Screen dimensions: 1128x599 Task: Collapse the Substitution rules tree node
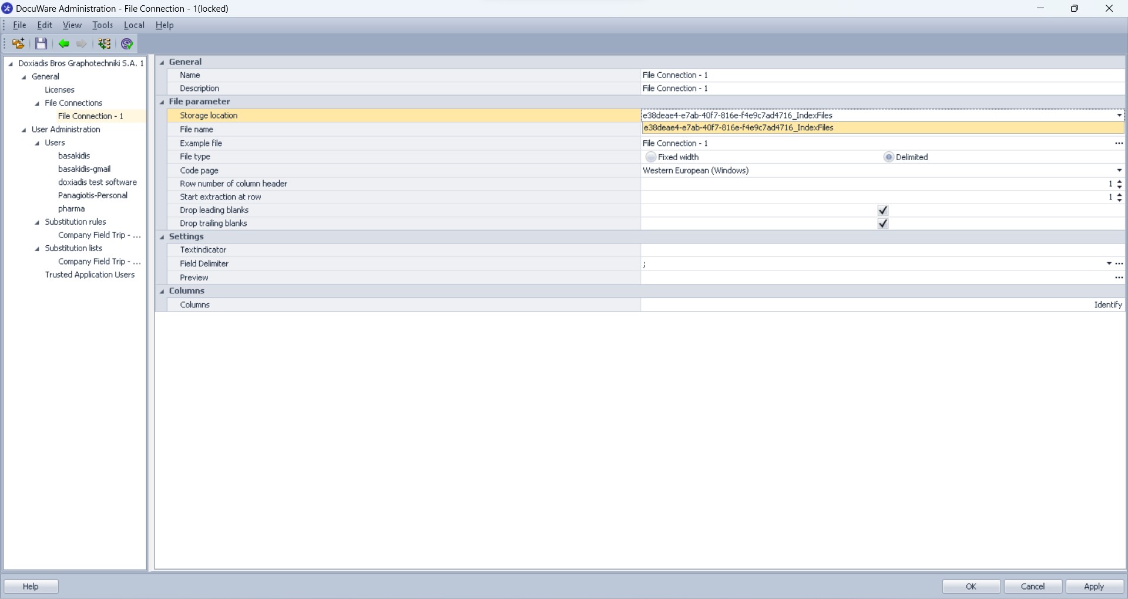point(38,222)
